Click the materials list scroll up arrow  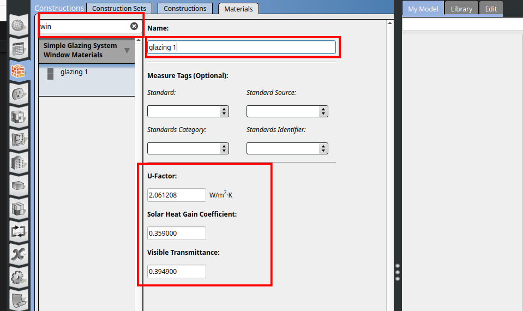click(139, 40)
